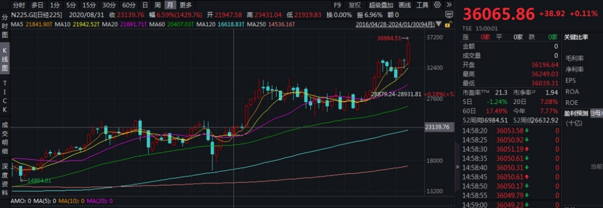Select the 1分 interval

[55, 5]
